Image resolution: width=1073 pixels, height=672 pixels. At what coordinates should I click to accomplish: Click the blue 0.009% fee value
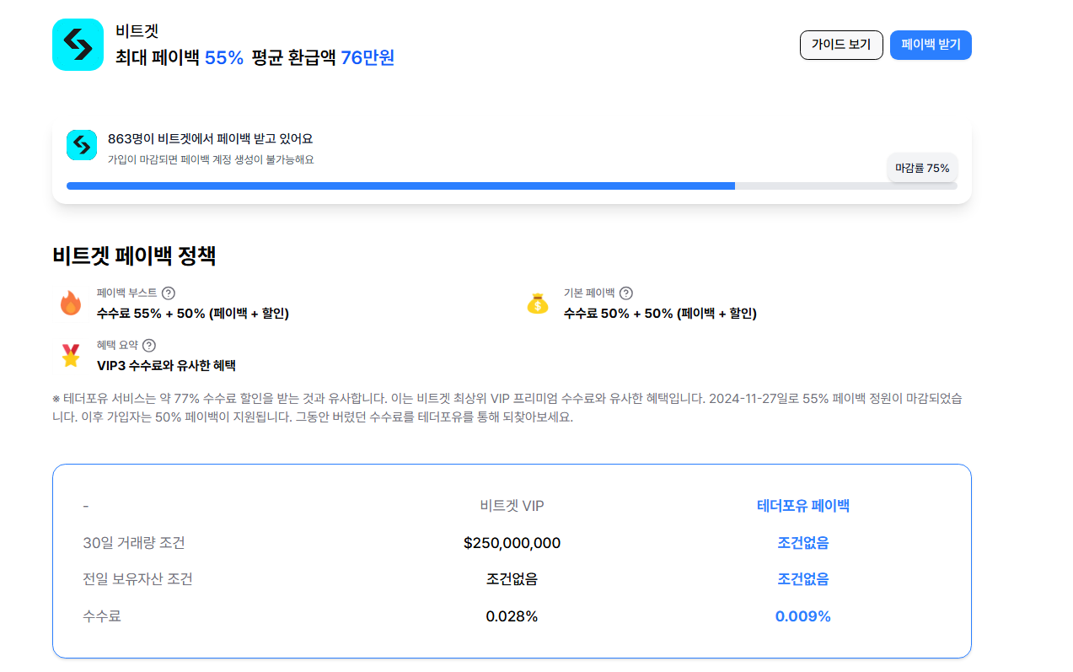pos(803,616)
